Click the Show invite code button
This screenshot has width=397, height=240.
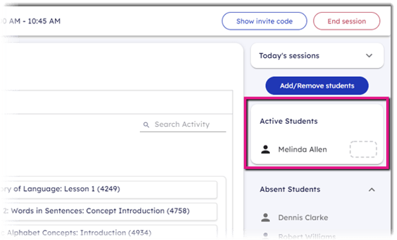264,21
